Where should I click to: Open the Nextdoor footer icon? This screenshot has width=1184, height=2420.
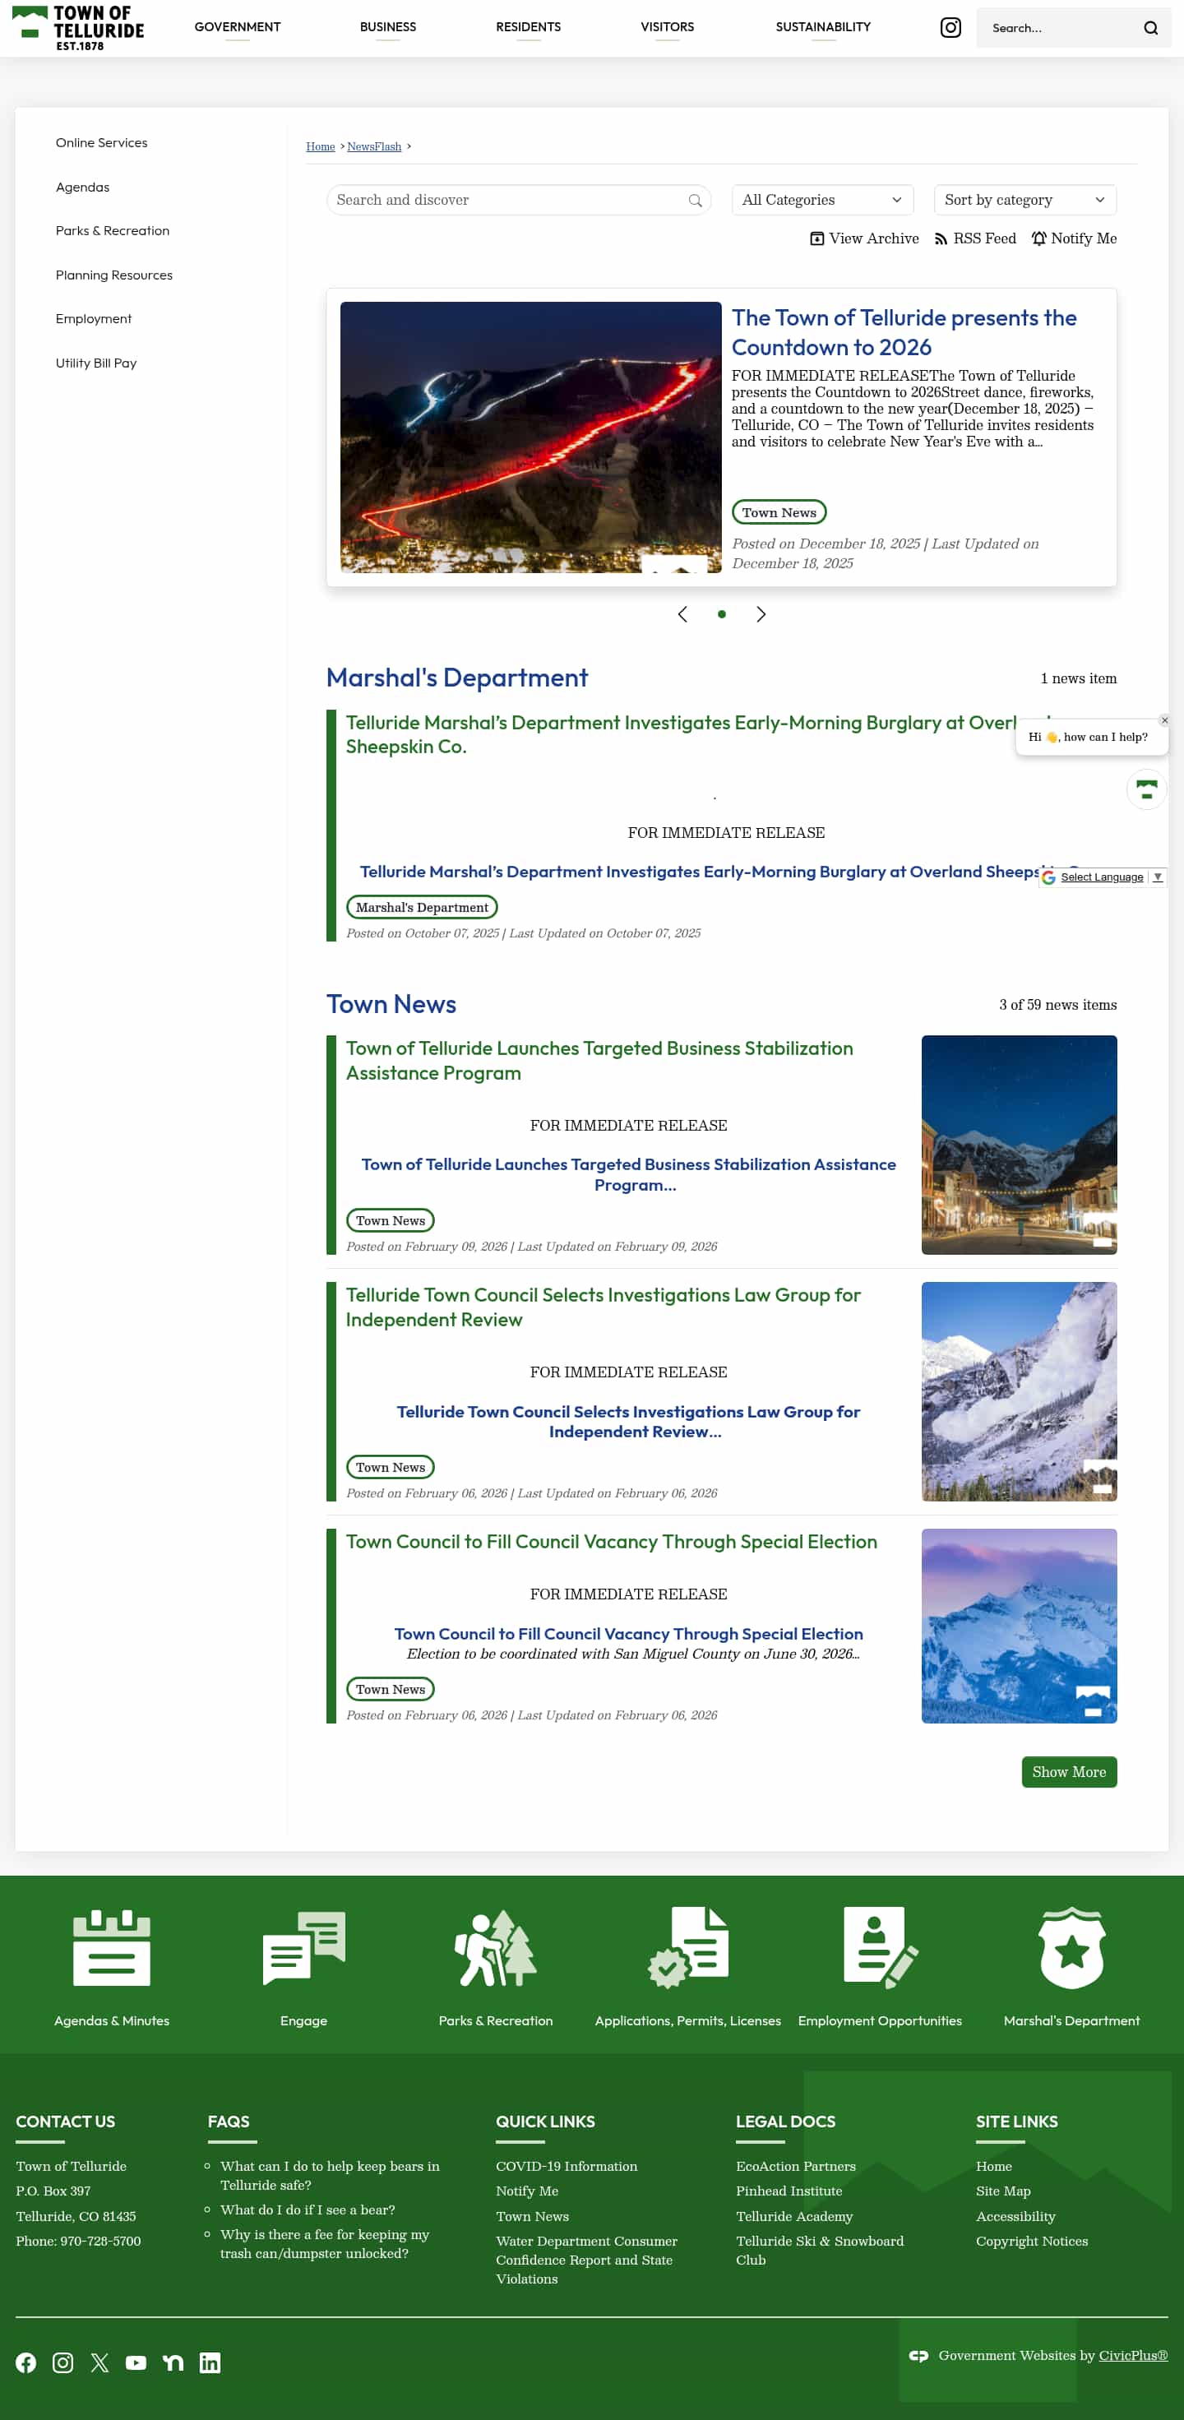point(173,2362)
